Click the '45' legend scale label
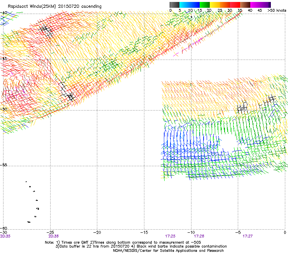Screen dimensions: 288x253 (x=260, y=10)
